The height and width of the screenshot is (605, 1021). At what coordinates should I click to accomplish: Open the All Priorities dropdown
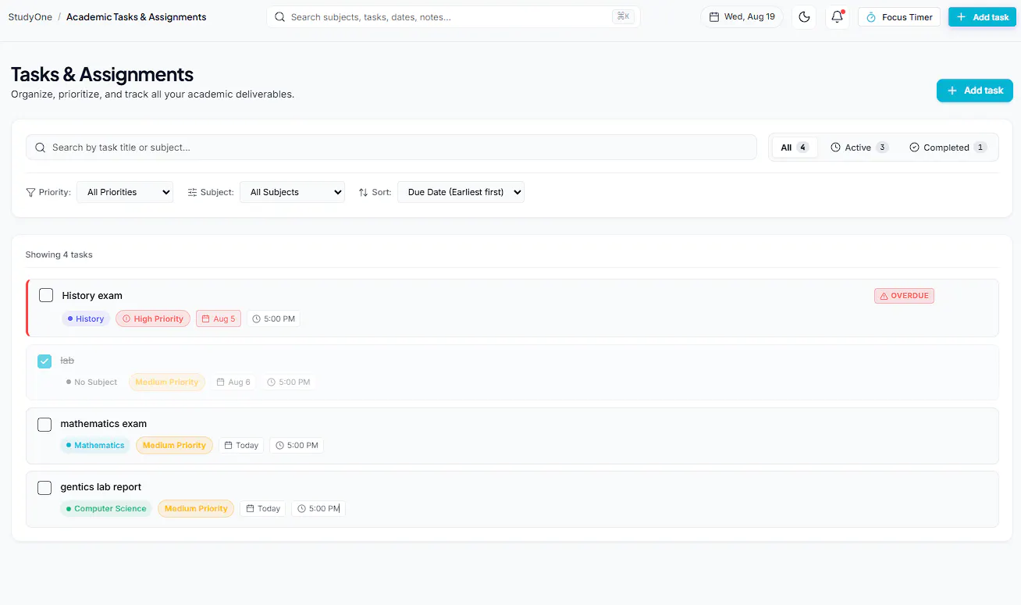coord(125,192)
